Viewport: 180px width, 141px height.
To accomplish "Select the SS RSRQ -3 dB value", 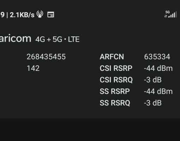I will [153, 103].
